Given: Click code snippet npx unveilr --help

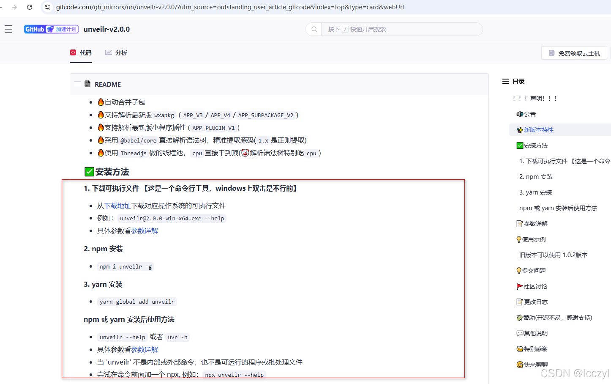Looking at the screenshot, I should pyautogui.click(x=234, y=375).
